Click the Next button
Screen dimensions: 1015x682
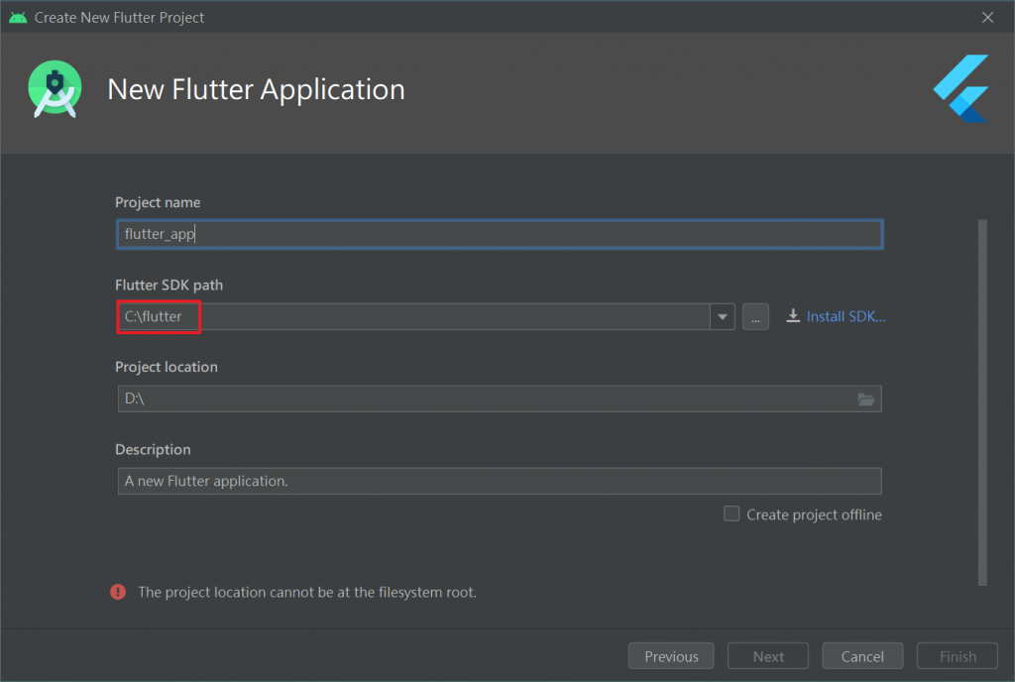768,656
